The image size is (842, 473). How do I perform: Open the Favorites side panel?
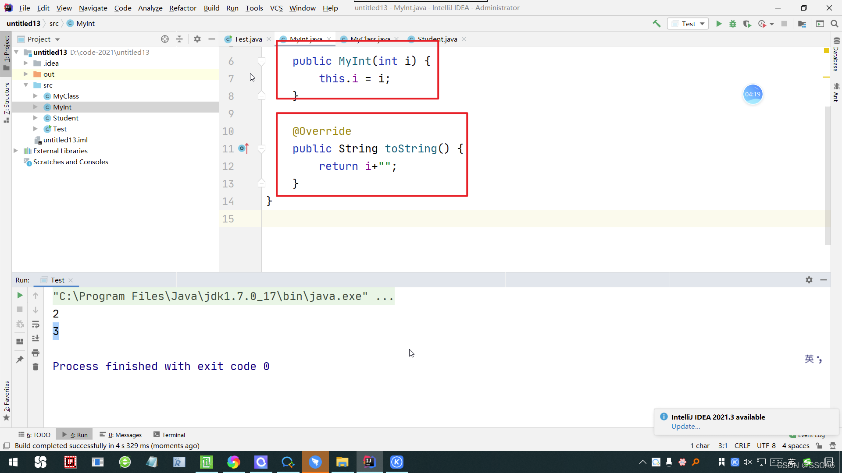(6, 400)
